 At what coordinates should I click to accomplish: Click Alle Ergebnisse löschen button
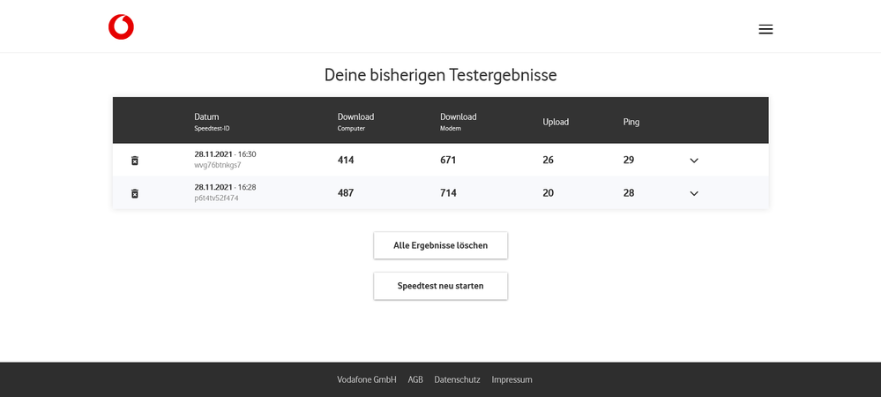tap(440, 245)
